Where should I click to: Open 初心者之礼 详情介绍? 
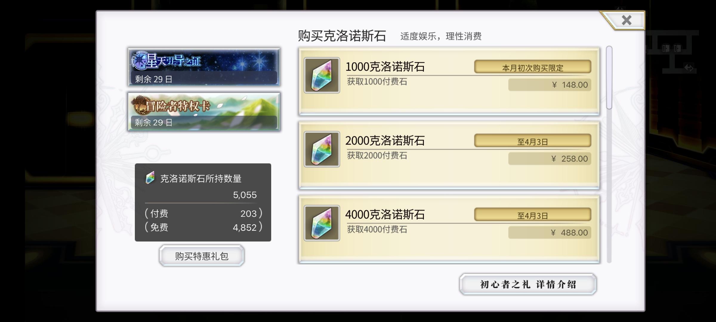(528, 284)
